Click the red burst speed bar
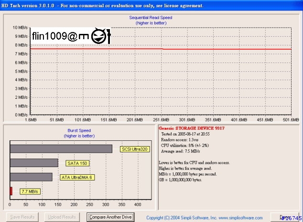 tap(11, 191)
